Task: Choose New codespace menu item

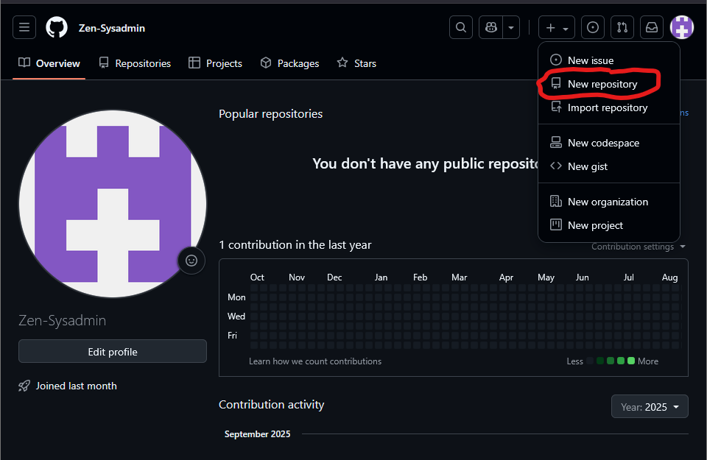Action: tap(602, 143)
